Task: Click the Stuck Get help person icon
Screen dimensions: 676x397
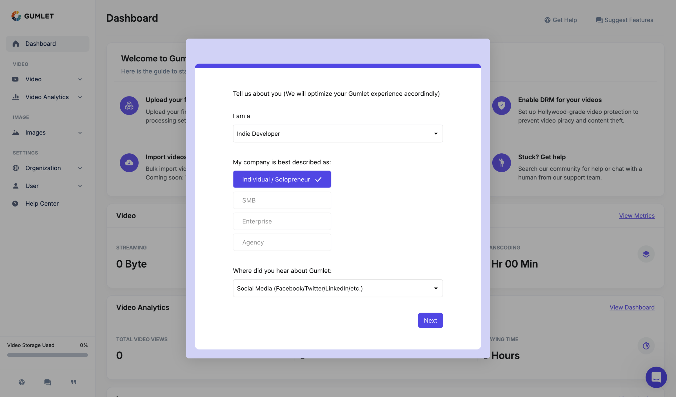Action: click(x=502, y=163)
